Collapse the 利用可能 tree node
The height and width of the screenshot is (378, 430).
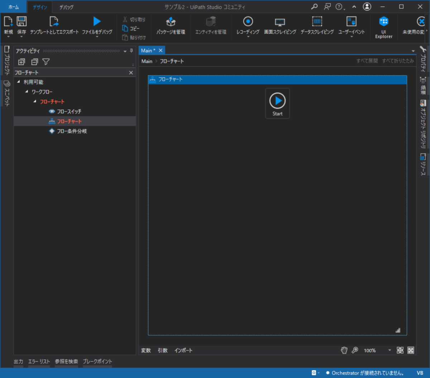tap(19, 82)
